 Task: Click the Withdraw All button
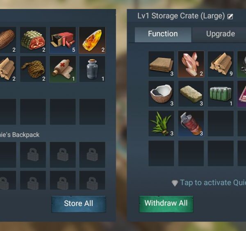[166, 204]
